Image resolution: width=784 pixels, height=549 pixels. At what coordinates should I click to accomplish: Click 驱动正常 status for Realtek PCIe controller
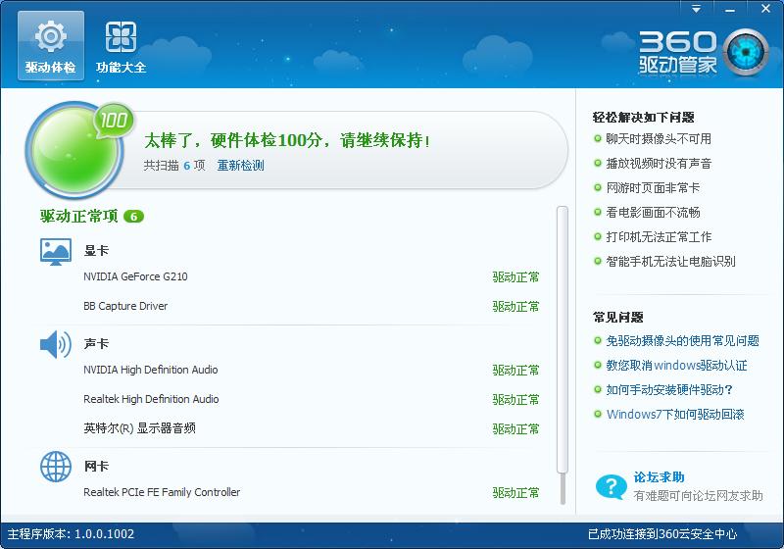click(x=516, y=493)
